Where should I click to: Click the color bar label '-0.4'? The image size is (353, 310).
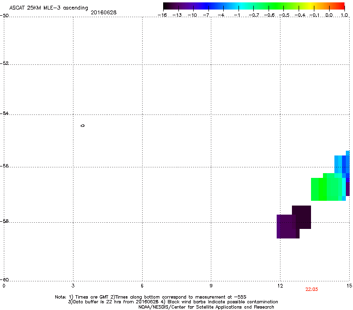(x=300, y=15)
